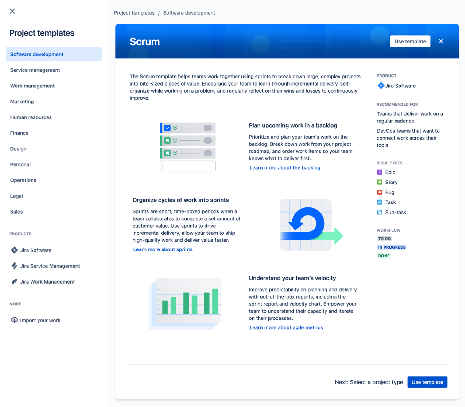Click the Jira Software icon under Product
The image size is (465, 407).
click(381, 86)
